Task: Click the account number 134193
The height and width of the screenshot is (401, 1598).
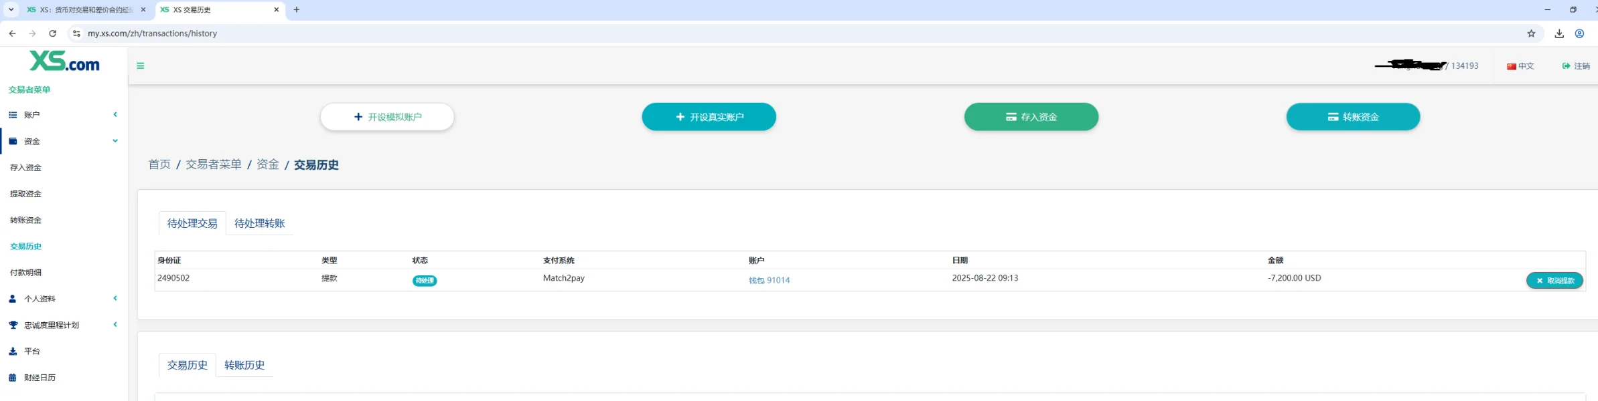Action: 1465,65
